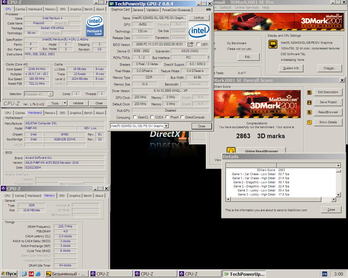This screenshot has width=348, height=278.
Task: Click the yellow icon beside Edit Description
Action: 309,93
